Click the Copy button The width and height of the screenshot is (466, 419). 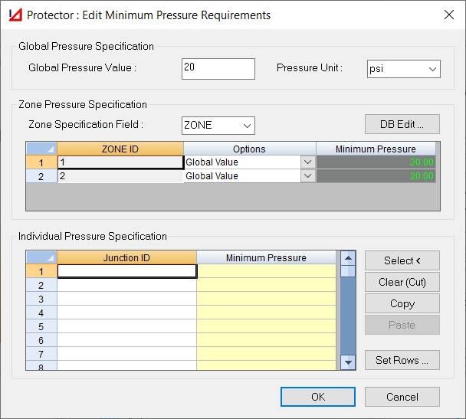click(x=402, y=303)
